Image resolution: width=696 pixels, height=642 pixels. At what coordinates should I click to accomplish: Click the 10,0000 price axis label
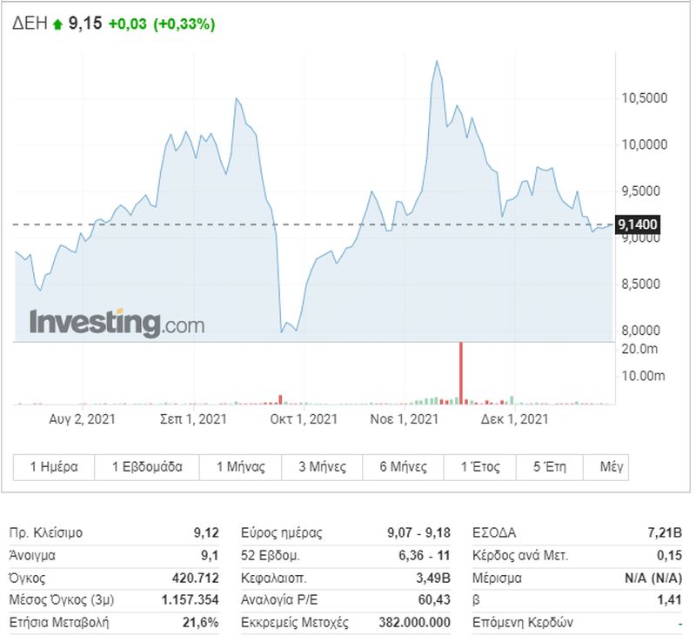[x=644, y=144]
